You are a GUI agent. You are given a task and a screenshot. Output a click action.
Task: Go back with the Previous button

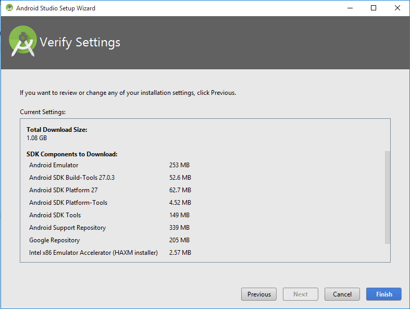pyautogui.click(x=259, y=294)
